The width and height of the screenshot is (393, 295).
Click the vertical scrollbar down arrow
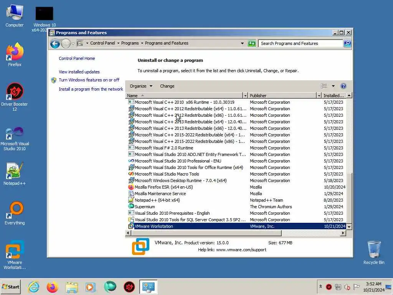click(349, 227)
